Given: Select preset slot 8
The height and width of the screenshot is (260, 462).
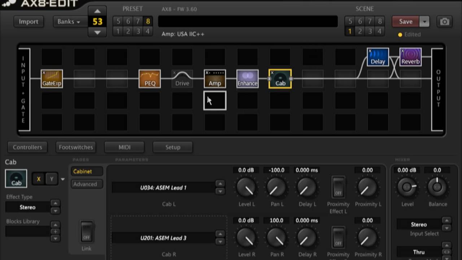Looking at the screenshot, I should (148, 21).
